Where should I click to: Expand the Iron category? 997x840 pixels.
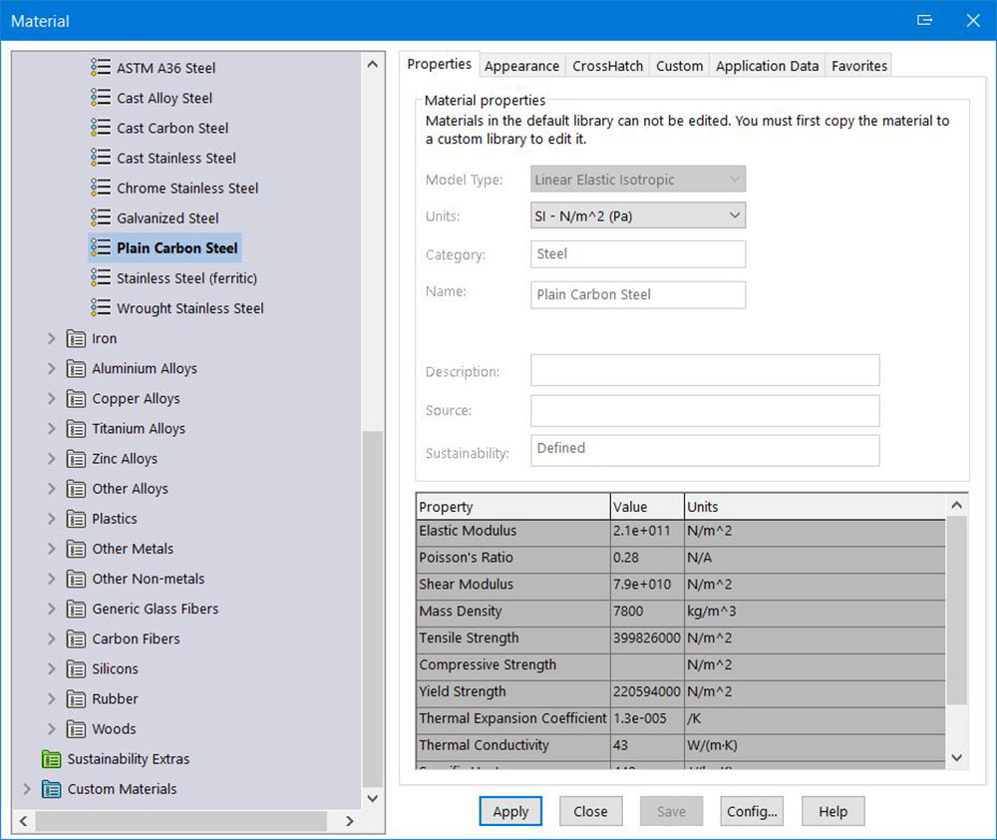pyautogui.click(x=52, y=338)
